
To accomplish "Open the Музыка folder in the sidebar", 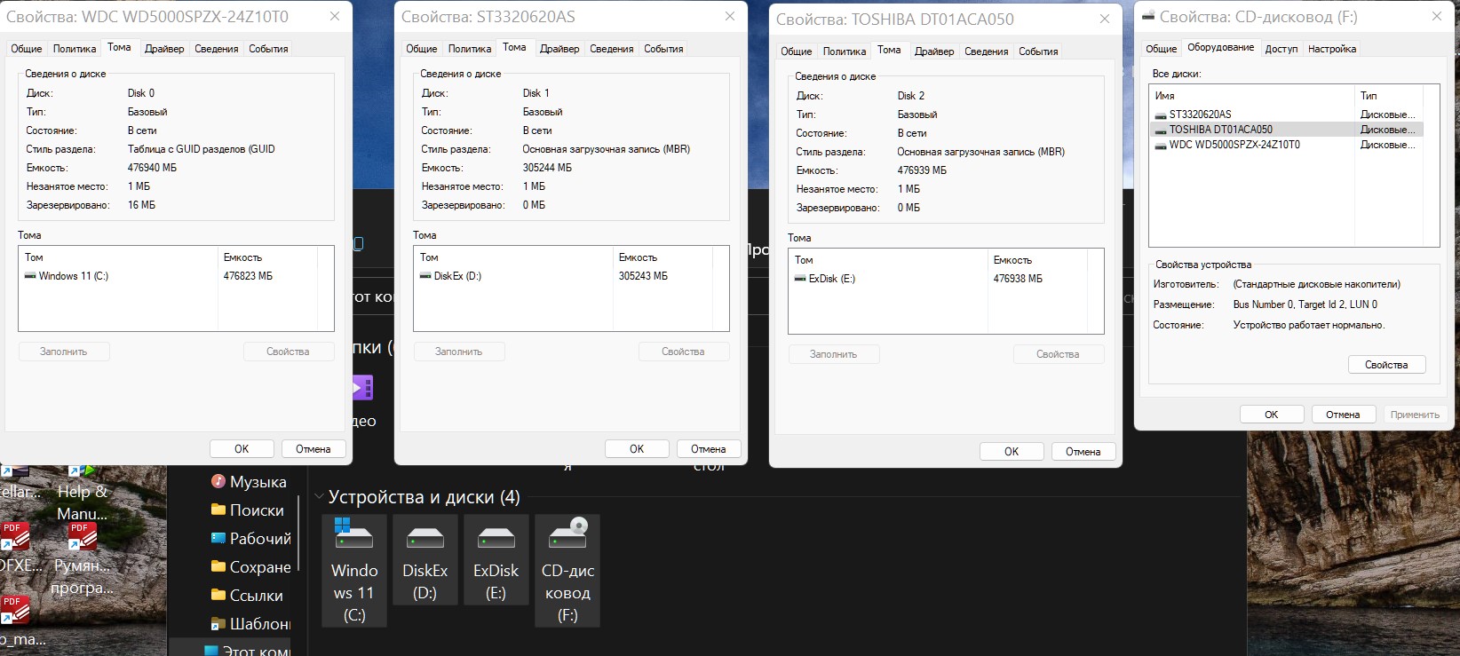I will click(257, 482).
